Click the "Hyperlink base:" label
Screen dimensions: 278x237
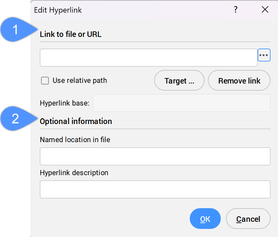pyautogui.click(x=64, y=103)
